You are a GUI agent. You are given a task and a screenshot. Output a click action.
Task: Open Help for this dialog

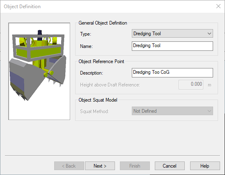[x=205, y=166]
